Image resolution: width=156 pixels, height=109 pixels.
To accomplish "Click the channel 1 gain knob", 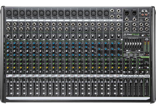I will pyautogui.click(x=8, y=36).
